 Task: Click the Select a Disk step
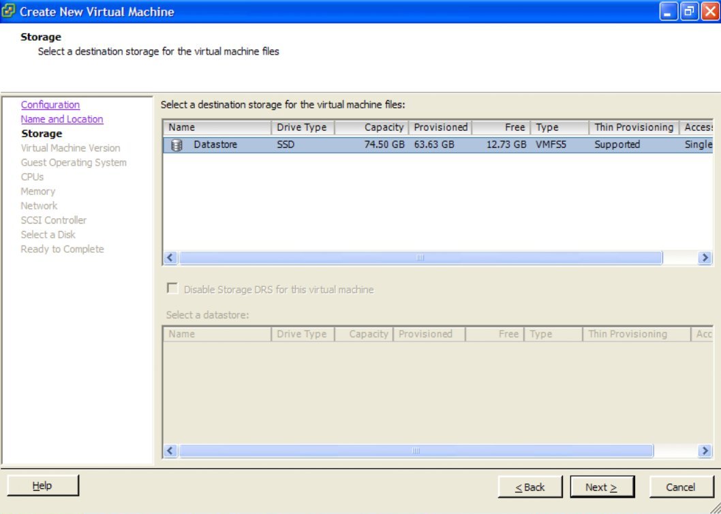click(x=48, y=235)
